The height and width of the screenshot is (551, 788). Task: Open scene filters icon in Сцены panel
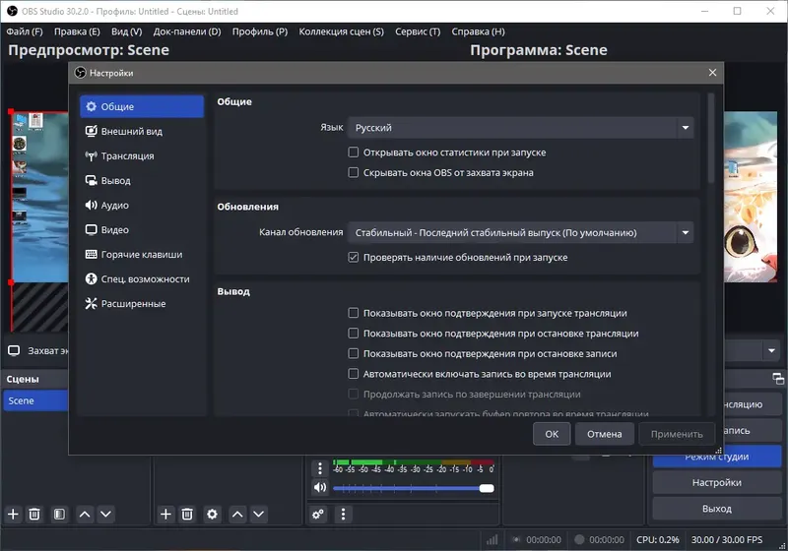coord(59,514)
